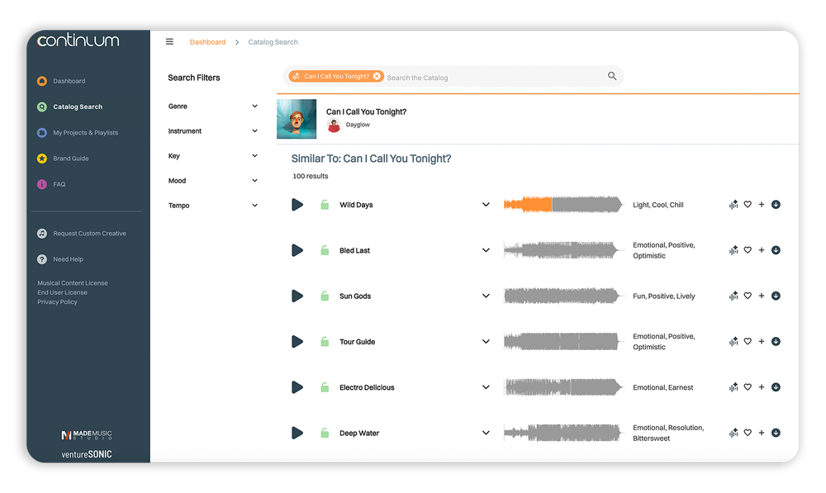Favorite Deep Water with the heart
The width and height of the screenshot is (826, 493).
click(748, 433)
